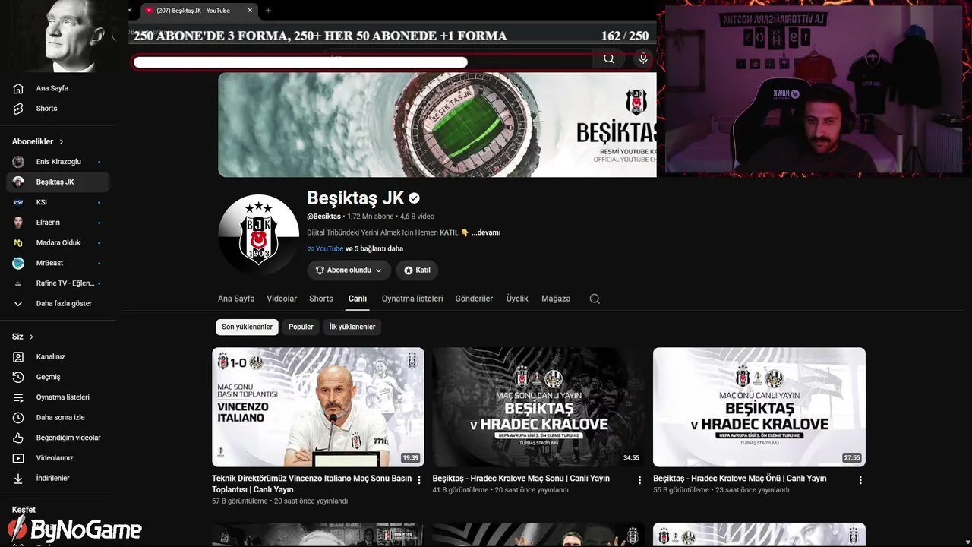Switch to the Canlı tab
The height and width of the screenshot is (547, 972).
pyautogui.click(x=358, y=299)
